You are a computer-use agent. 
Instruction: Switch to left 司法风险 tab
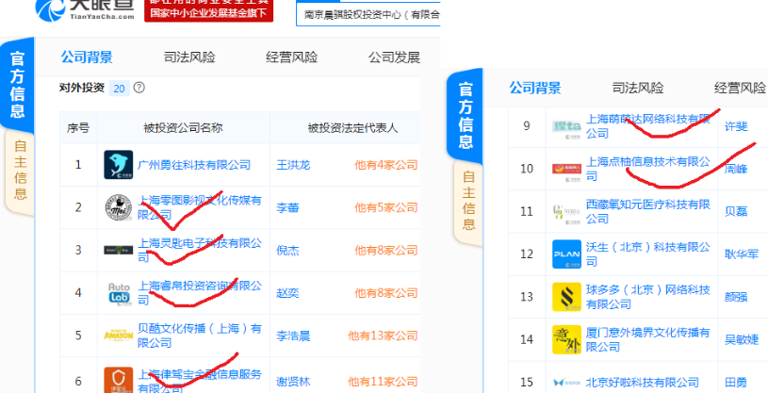(x=189, y=57)
